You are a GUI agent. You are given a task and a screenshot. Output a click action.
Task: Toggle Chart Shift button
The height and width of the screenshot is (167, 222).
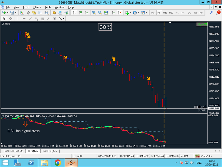120,13
